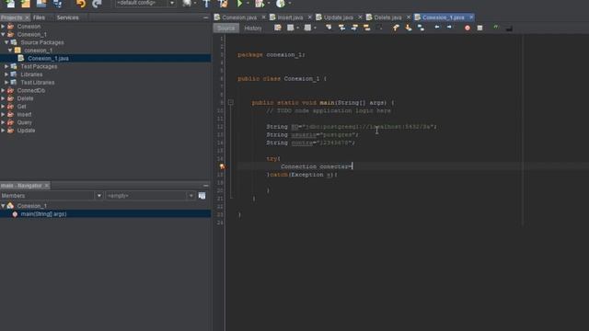
Task: Click red Start Macro Recording icon
Action: pyautogui.click(x=468, y=28)
